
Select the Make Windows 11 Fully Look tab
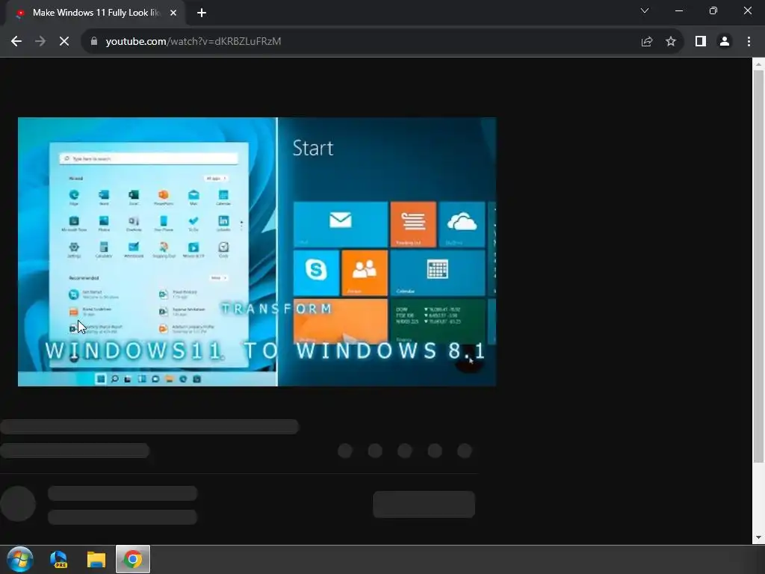point(96,13)
